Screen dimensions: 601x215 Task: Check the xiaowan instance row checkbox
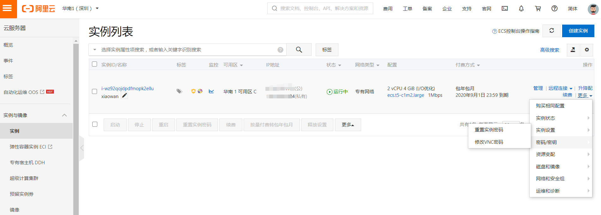point(94,91)
